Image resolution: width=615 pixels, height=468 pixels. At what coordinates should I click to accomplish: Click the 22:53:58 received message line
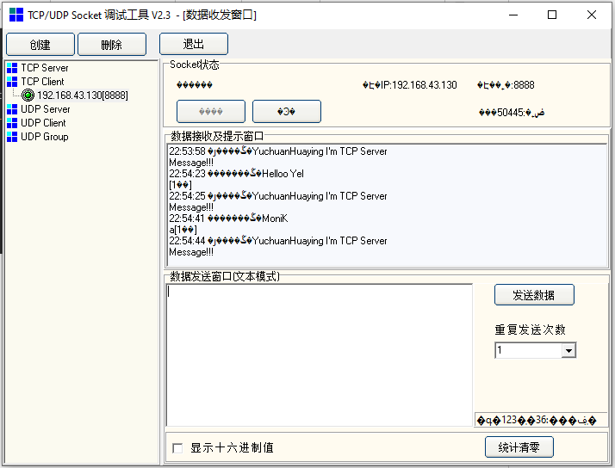[x=278, y=151]
